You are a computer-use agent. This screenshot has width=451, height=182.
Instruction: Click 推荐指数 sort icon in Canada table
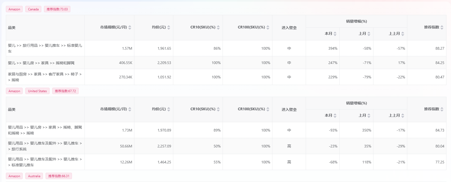442,27
